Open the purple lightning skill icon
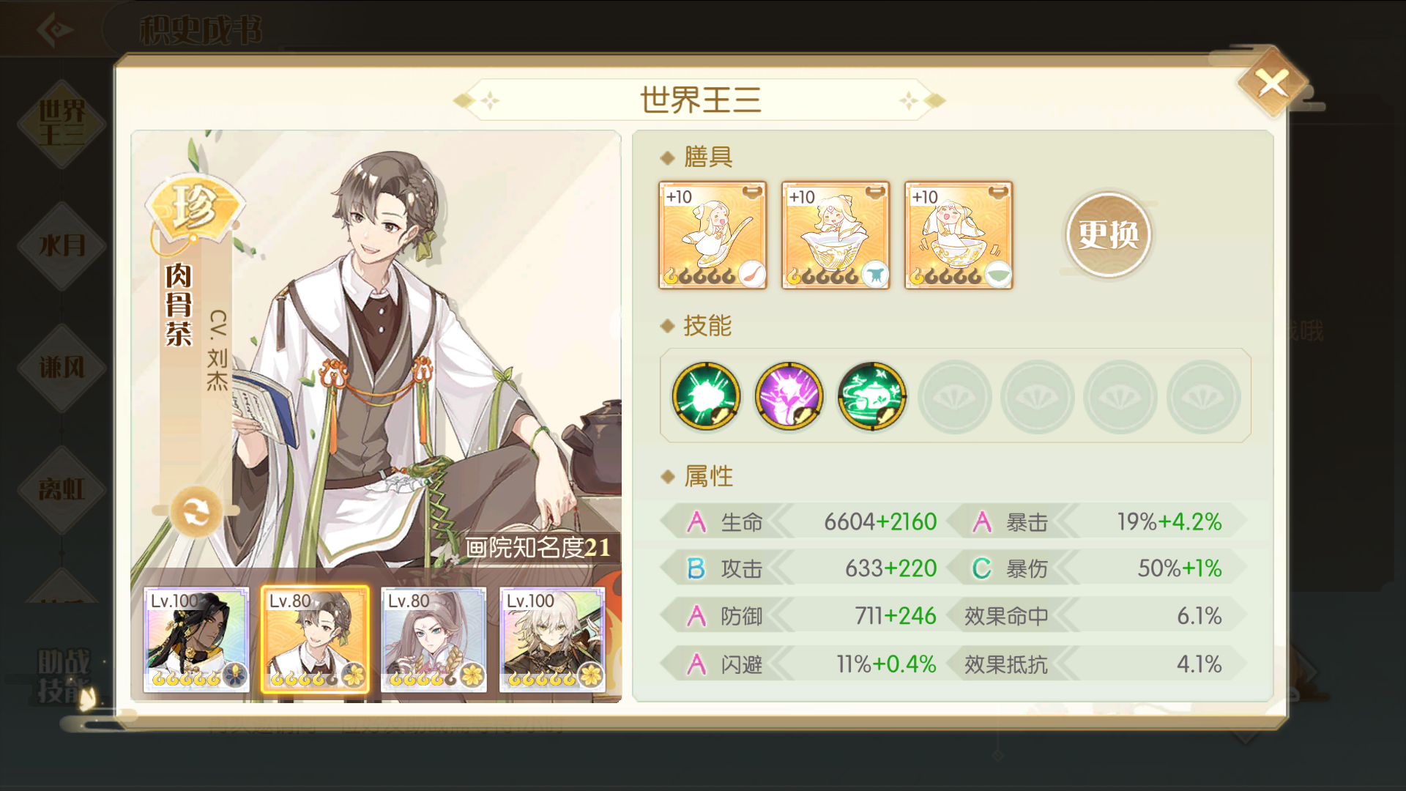 coord(789,396)
